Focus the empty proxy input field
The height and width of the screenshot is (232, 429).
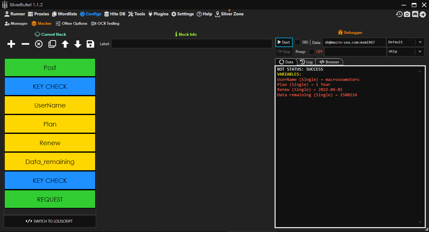coord(356,52)
